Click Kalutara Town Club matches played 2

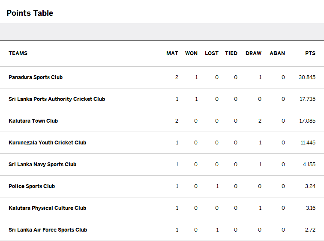[x=177, y=121]
